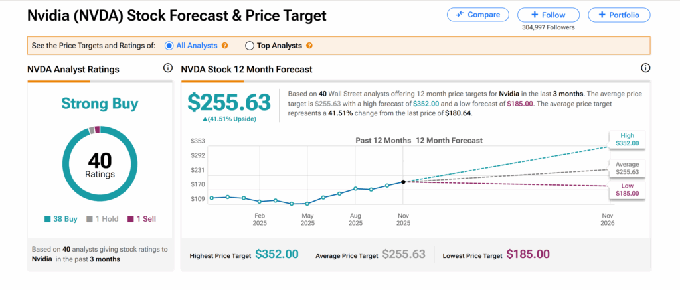Select the Top Analysts radio button
This screenshot has height=290, width=680.
(x=250, y=46)
